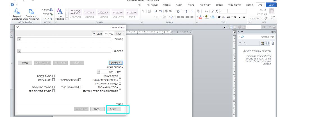The height and width of the screenshot is (117, 312).
Task: Click the Change Case Aa icon
Action: [206, 11]
